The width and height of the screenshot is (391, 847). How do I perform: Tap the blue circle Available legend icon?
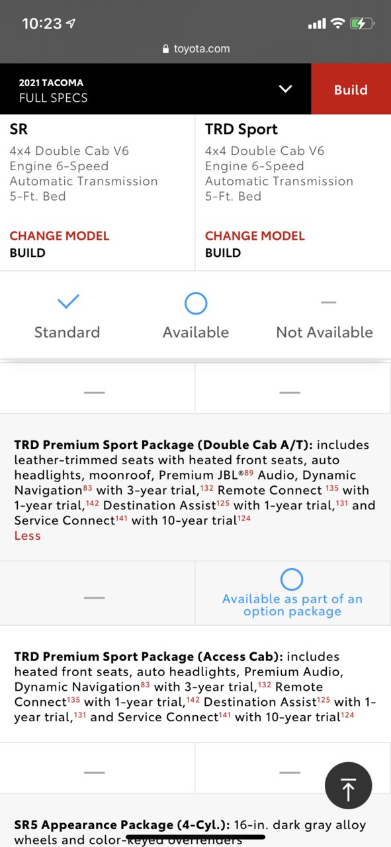coord(195,303)
